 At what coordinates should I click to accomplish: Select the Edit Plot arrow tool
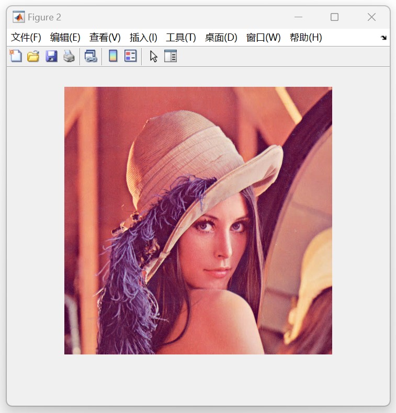pos(154,56)
